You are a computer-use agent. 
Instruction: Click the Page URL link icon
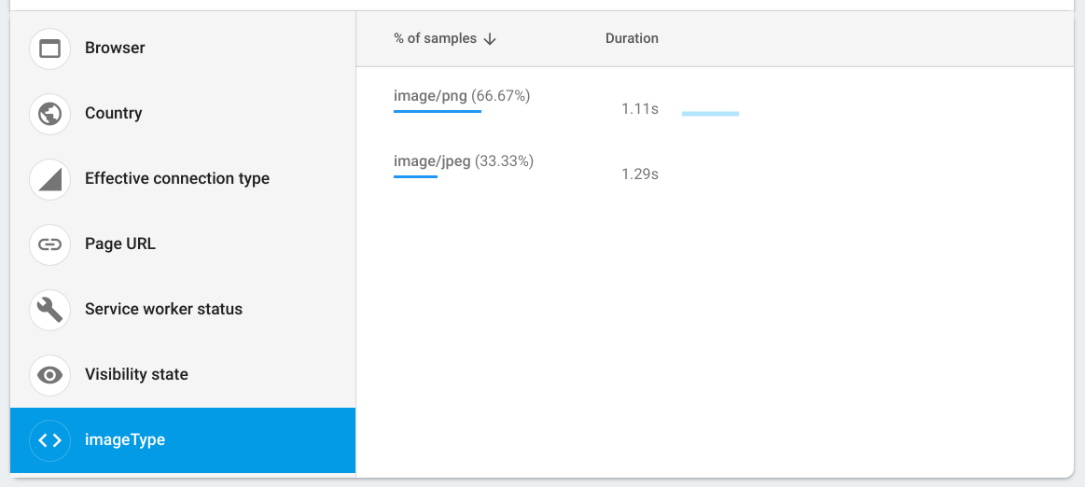coord(50,244)
